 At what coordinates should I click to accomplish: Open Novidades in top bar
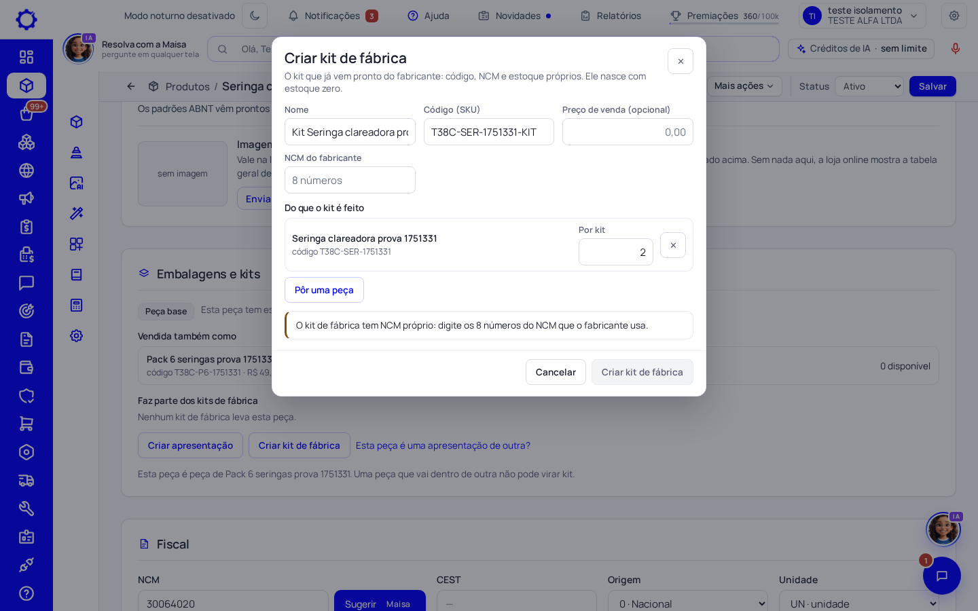[515, 16]
